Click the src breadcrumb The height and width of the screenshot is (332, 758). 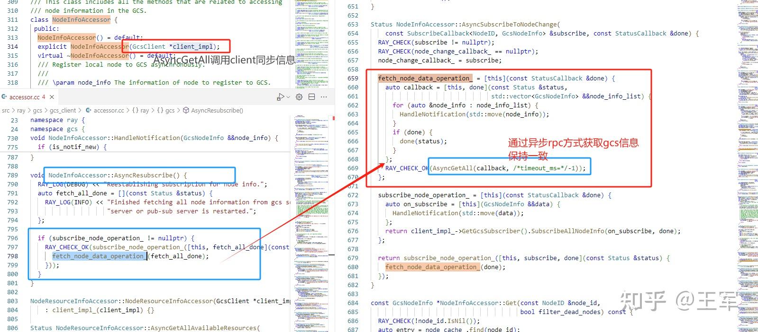[x=6, y=110]
